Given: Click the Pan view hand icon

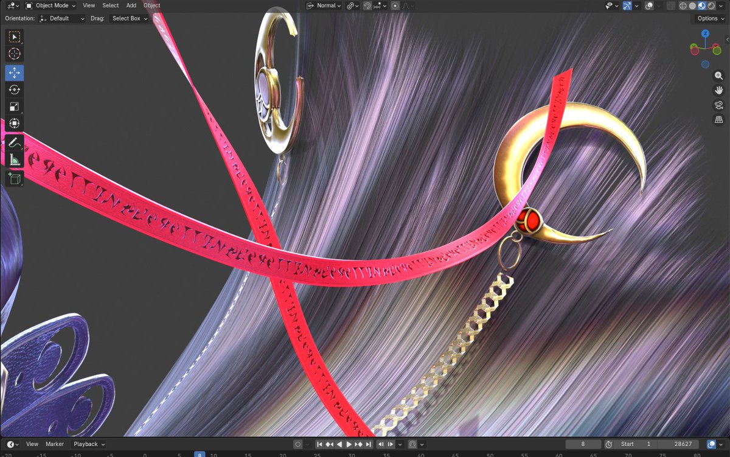Looking at the screenshot, I should coord(718,91).
